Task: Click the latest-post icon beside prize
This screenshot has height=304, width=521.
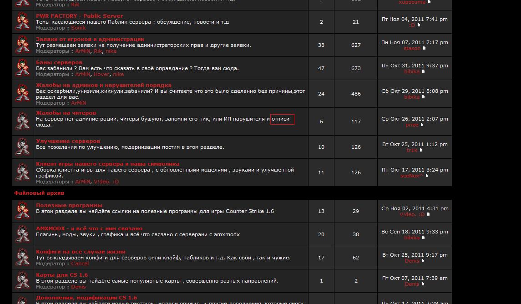Action: tap(422, 125)
